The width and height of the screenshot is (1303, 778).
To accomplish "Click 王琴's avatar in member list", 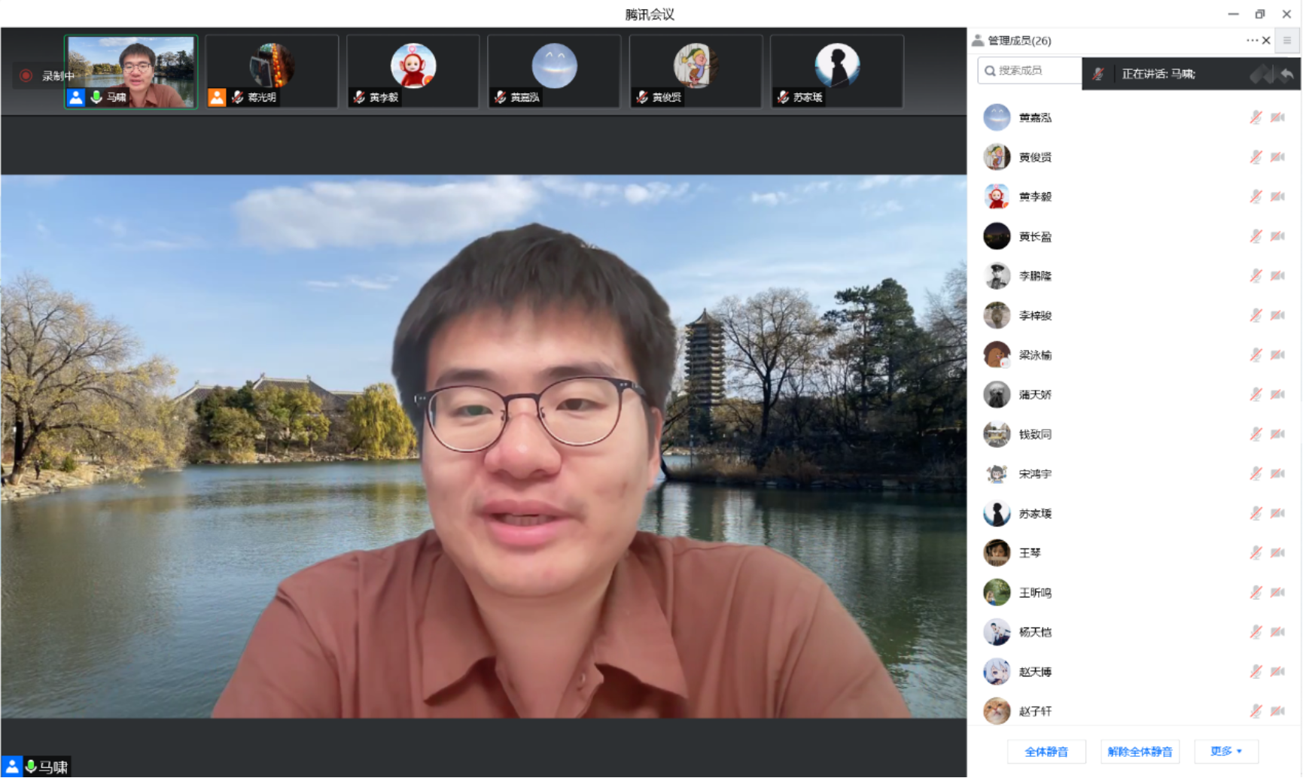I will point(997,553).
